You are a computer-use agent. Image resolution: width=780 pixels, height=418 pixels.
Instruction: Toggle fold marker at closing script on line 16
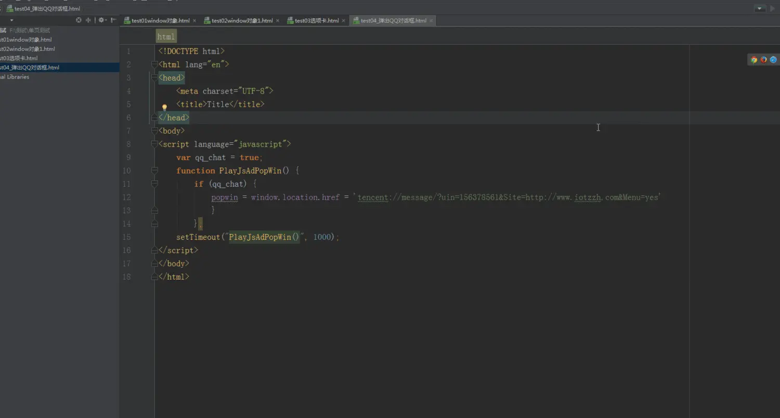[x=154, y=250]
